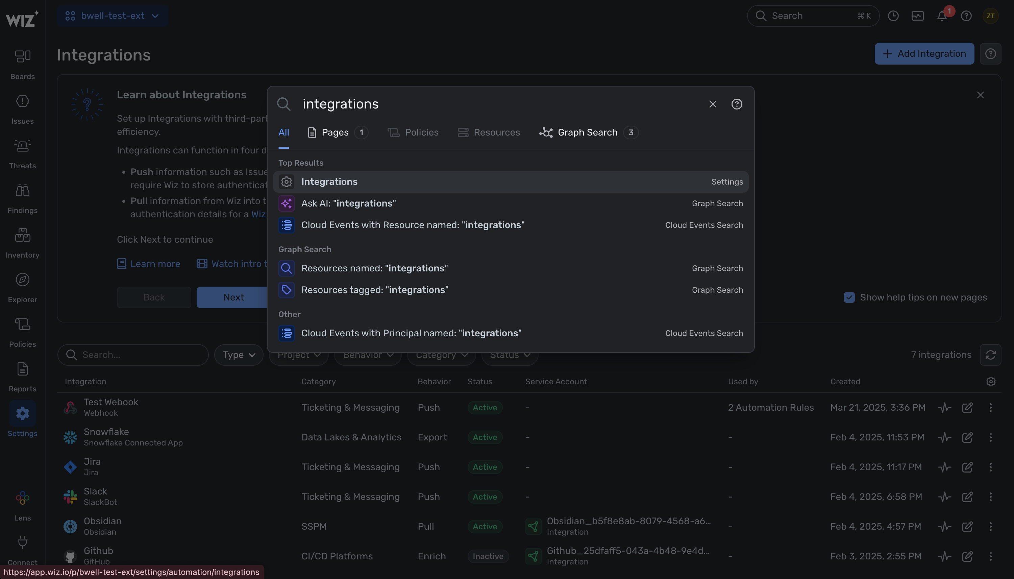
Task: Select Resources tagged: "integrations" result
Action: click(510, 290)
